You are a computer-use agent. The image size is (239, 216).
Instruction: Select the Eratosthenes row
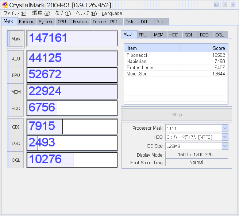pos(176,67)
